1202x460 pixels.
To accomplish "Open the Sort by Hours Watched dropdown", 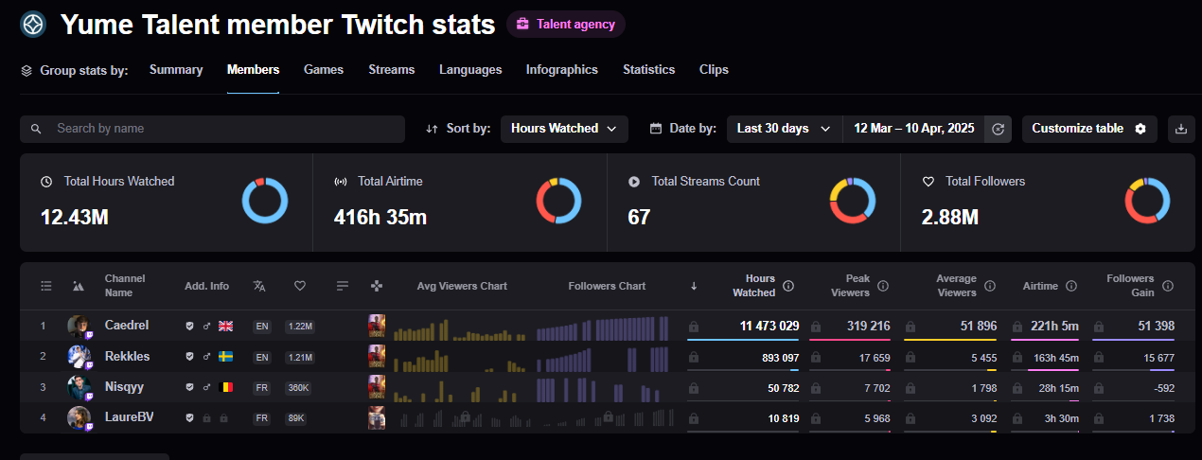I will 564,129.
